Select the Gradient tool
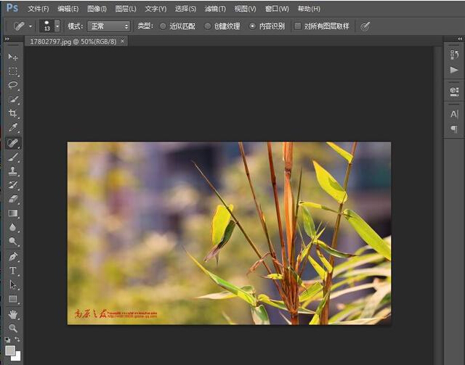The width and height of the screenshot is (465, 365). (x=13, y=213)
